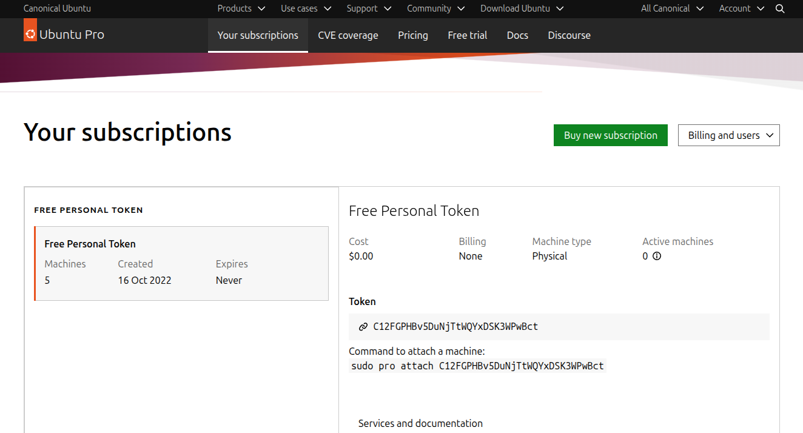803x433 pixels.
Task: Click the info icon beside Active machines
Action: 656,256
